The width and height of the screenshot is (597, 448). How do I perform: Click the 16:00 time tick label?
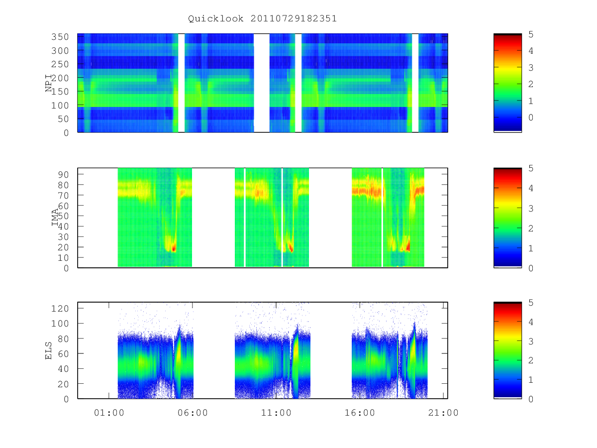click(x=360, y=412)
